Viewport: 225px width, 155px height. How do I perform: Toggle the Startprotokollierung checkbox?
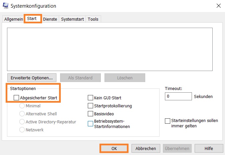pyautogui.click(x=90, y=106)
